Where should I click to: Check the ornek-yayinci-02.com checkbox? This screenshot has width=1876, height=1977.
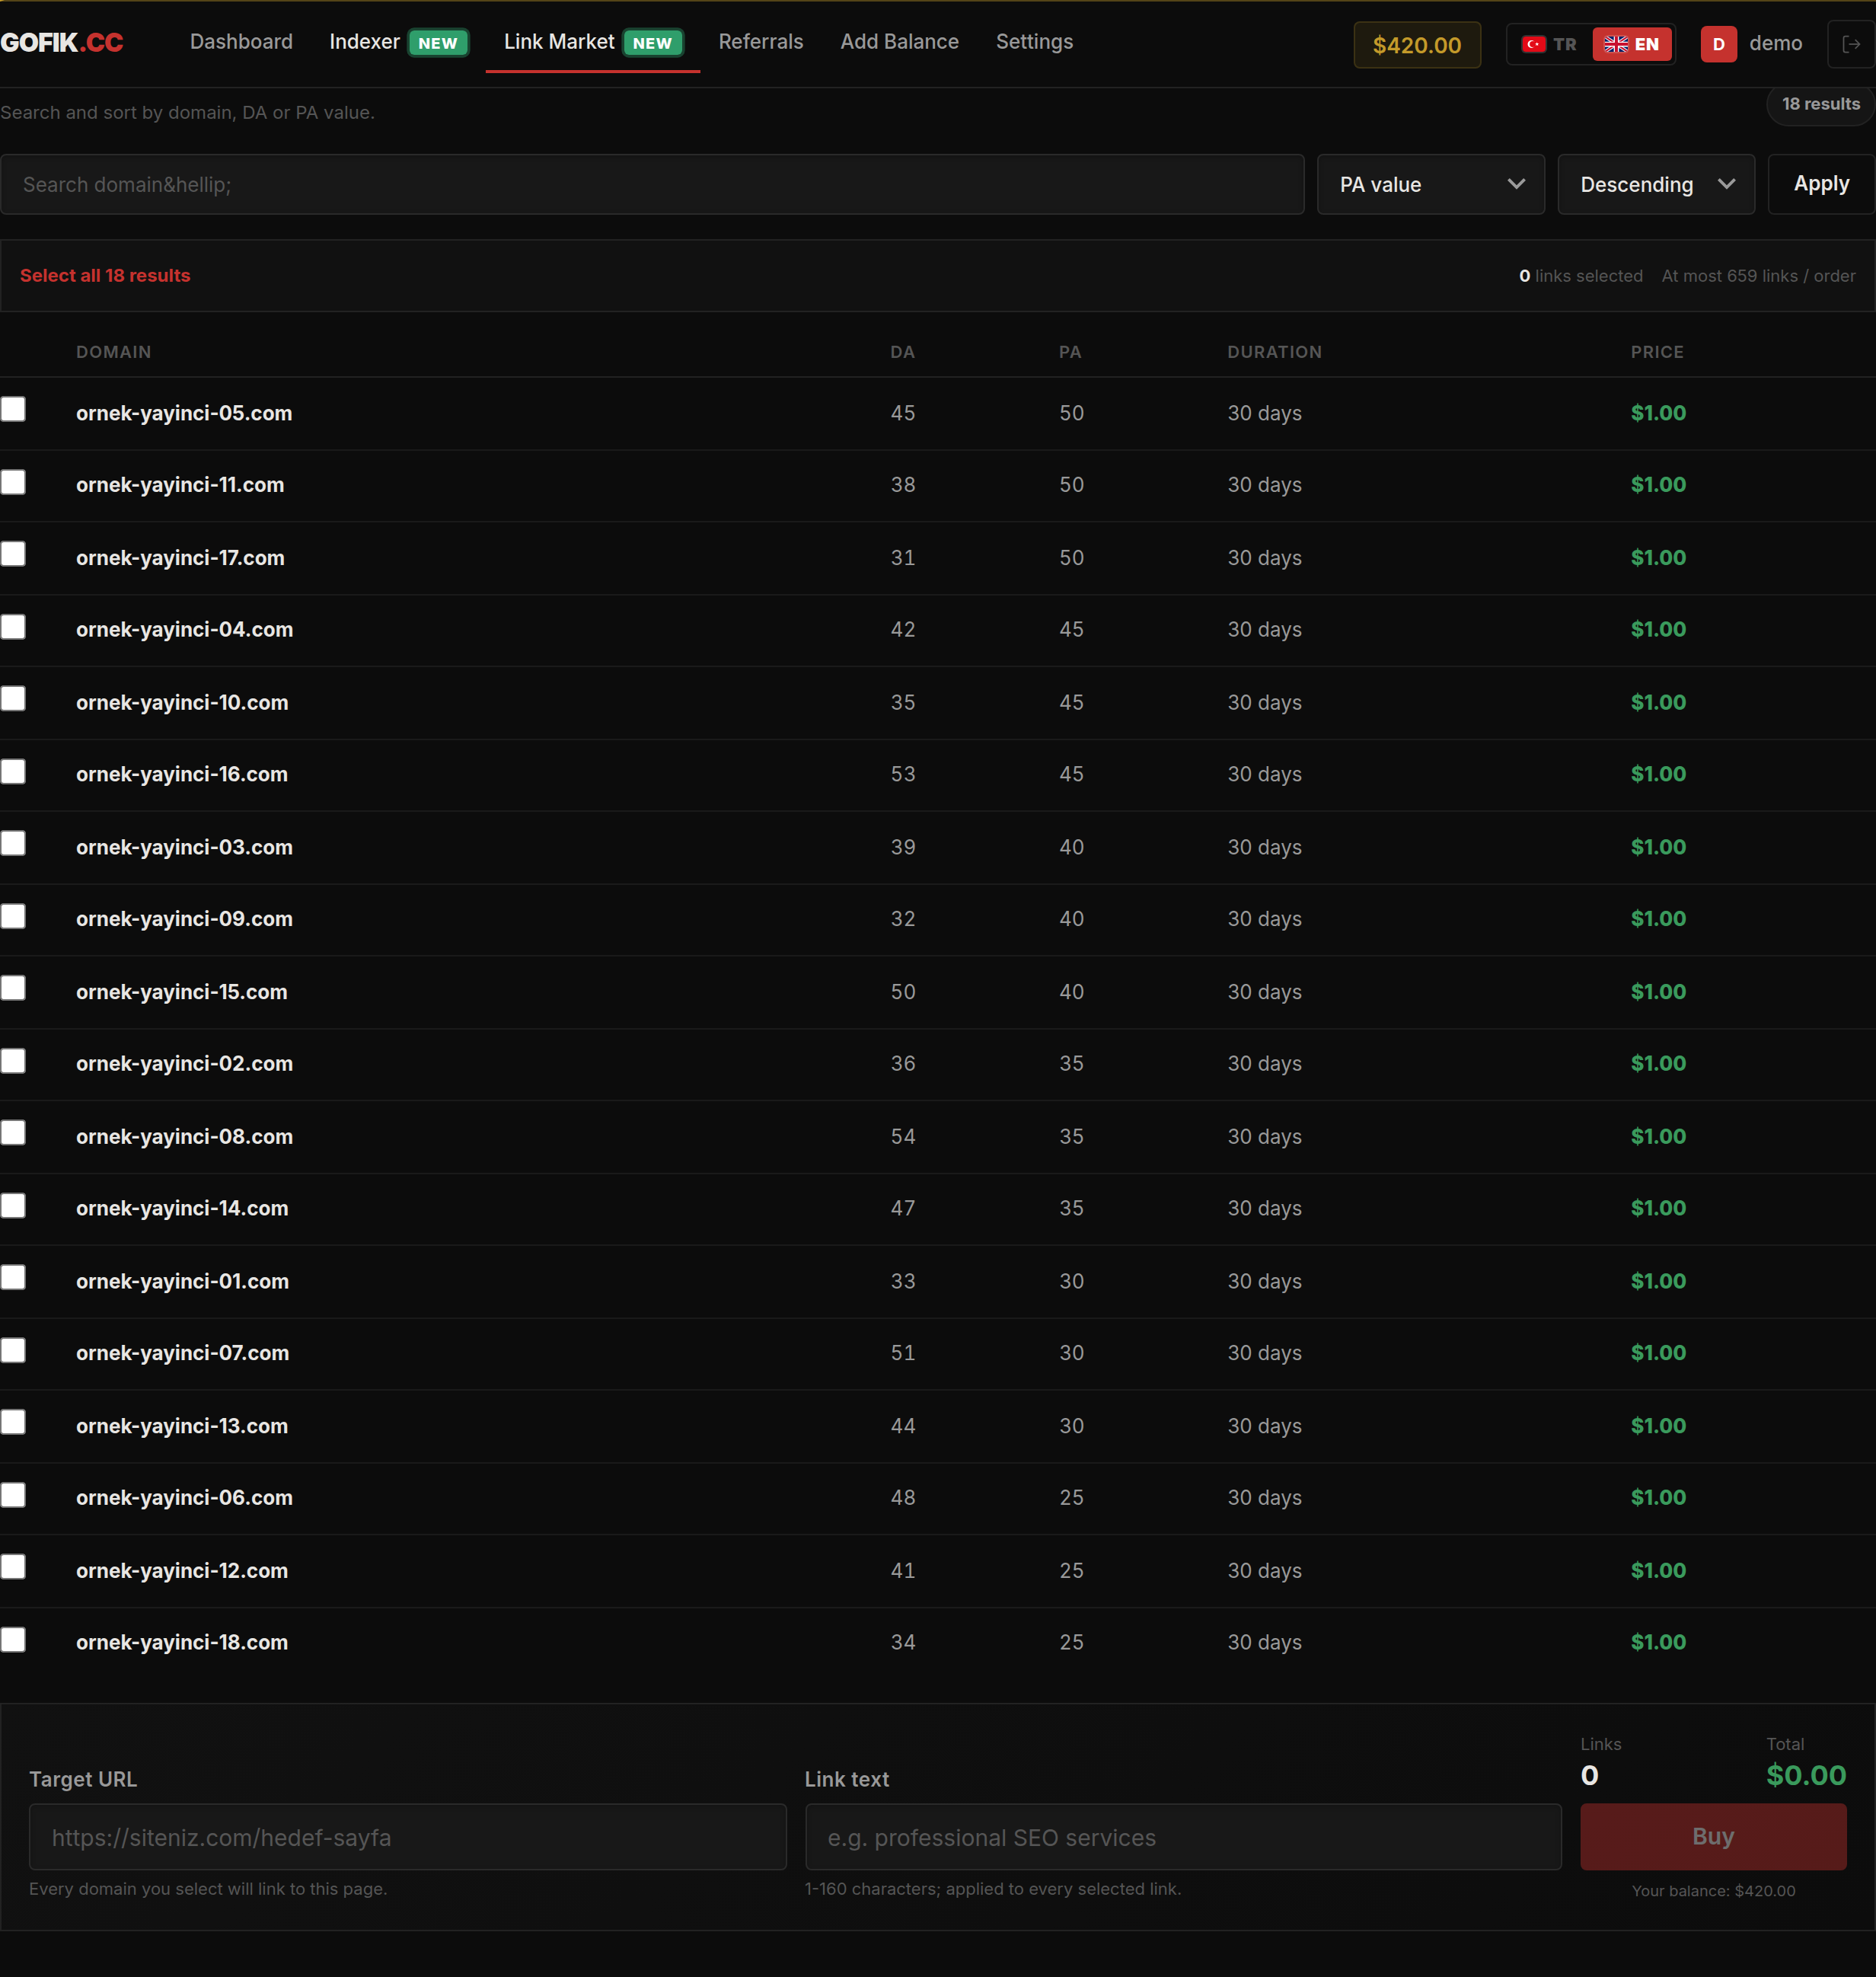point(13,1060)
